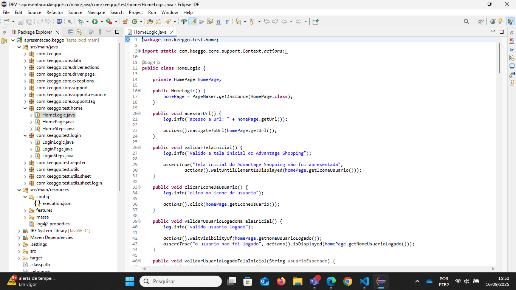Click the Forward navigation arrow

pyautogui.click(x=299, y=22)
